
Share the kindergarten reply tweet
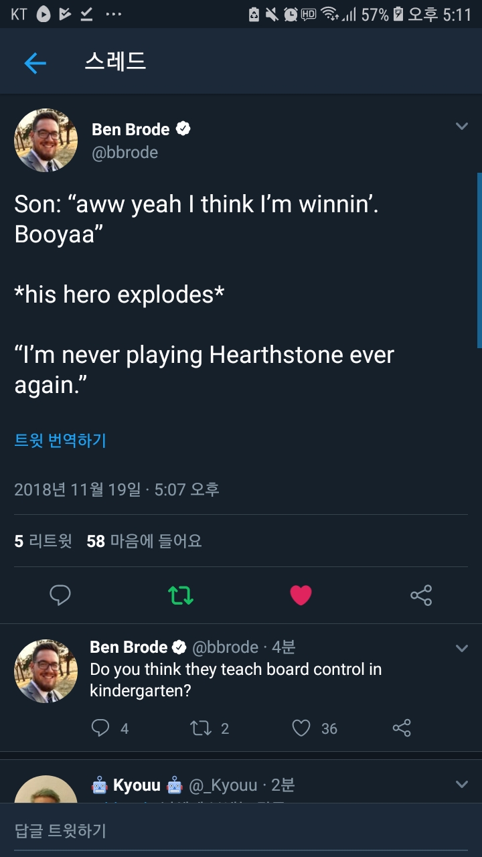[401, 728]
